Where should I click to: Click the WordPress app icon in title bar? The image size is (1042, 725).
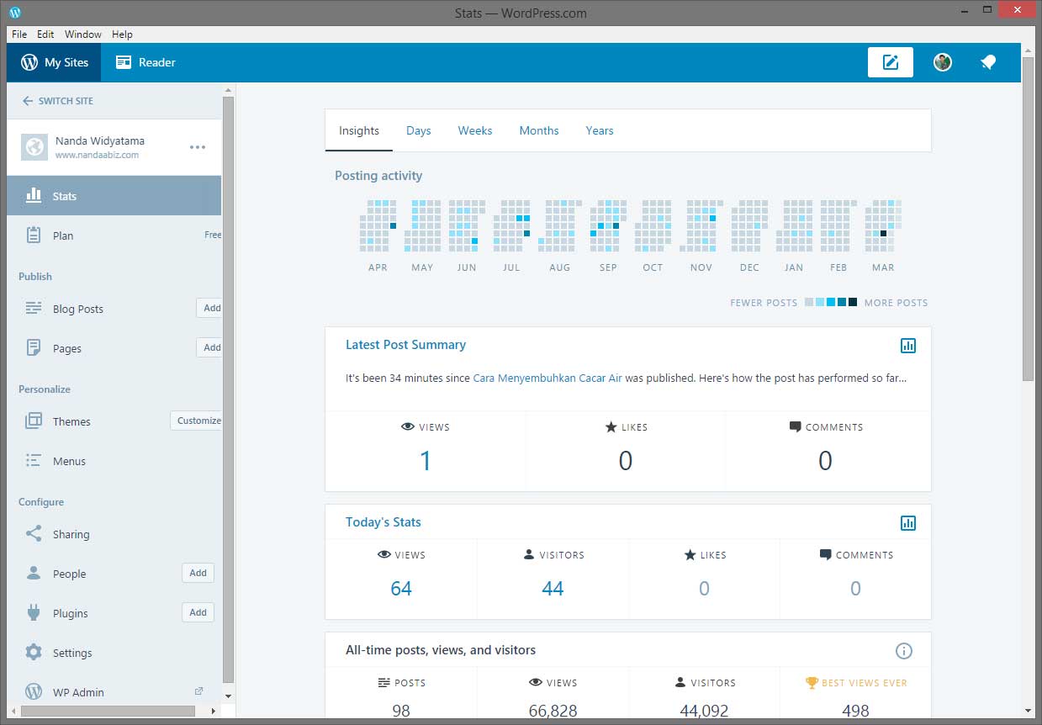point(15,13)
